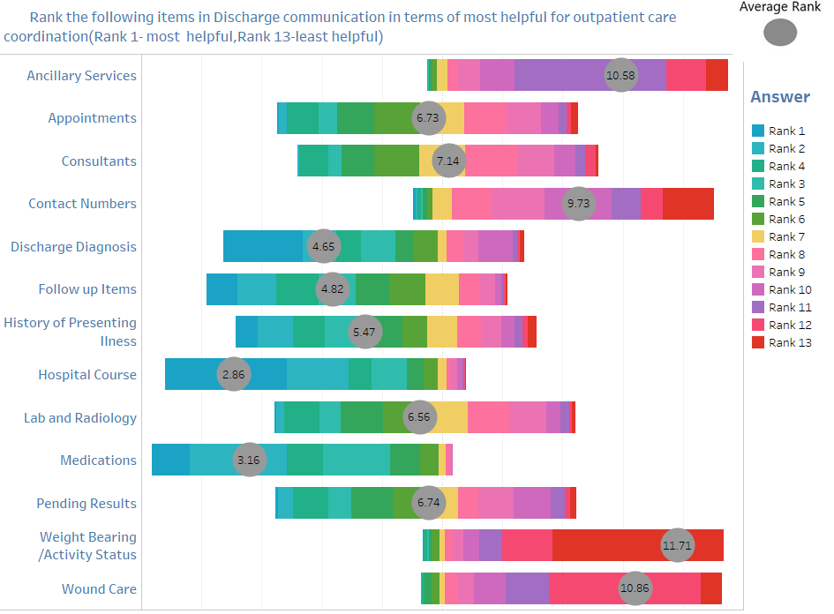Click the Answer legend title
The image size is (834, 614).
tap(780, 97)
